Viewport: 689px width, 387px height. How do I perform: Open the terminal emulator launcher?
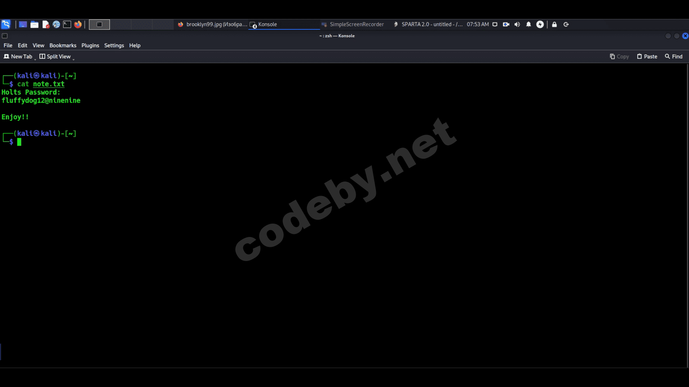pyautogui.click(x=67, y=25)
